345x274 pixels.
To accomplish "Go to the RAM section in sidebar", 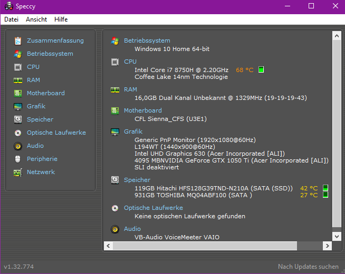I will [33, 80].
